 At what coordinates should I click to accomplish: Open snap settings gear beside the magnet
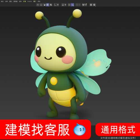click(x=66, y=5)
